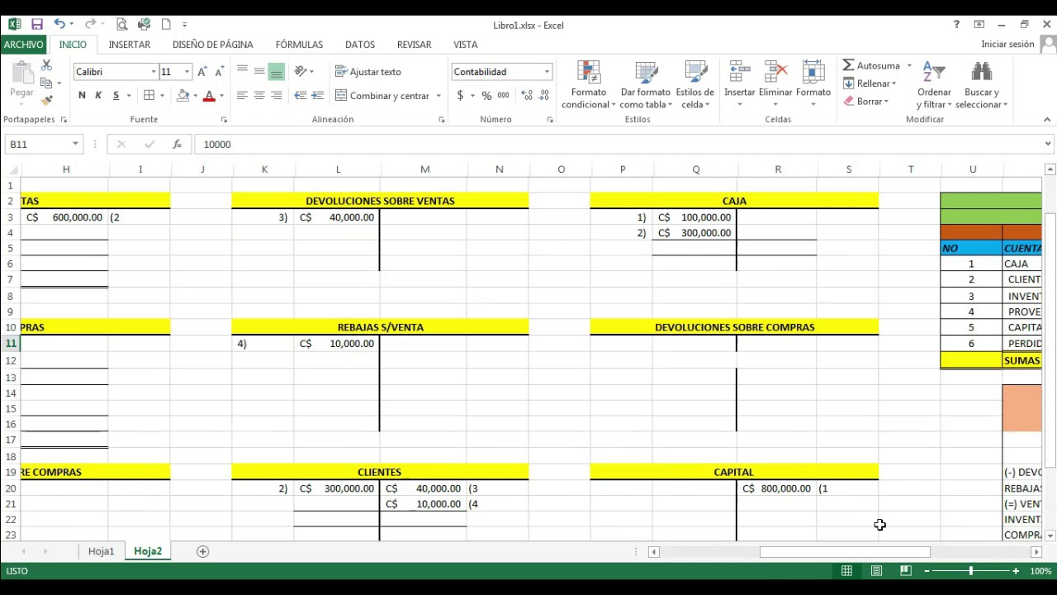Click the Redo arrow in Quick Access
This screenshot has height=595, width=1057.
[x=90, y=25]
